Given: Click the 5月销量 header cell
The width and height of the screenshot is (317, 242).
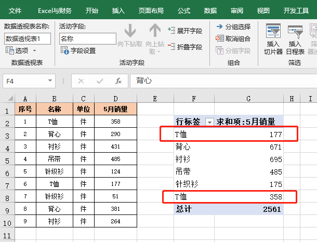Looking at the screenshot, I should pos(115,109).
